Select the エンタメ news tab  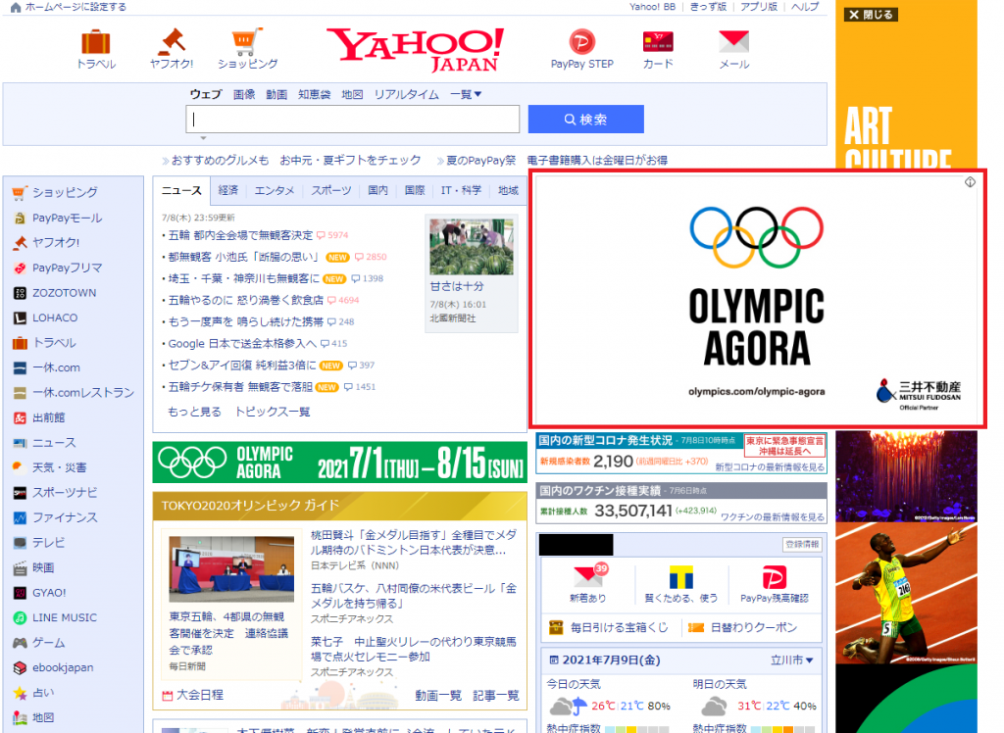275,190
